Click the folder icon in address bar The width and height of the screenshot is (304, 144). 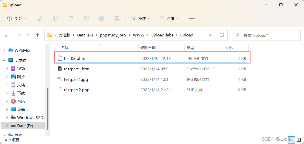[50, 35]
